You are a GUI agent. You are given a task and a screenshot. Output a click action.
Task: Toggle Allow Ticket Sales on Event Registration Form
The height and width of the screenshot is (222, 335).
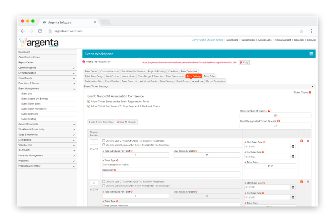89,101
